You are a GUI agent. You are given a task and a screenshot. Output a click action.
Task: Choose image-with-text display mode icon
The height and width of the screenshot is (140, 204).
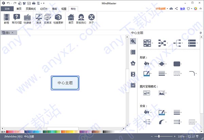[147, 93]
